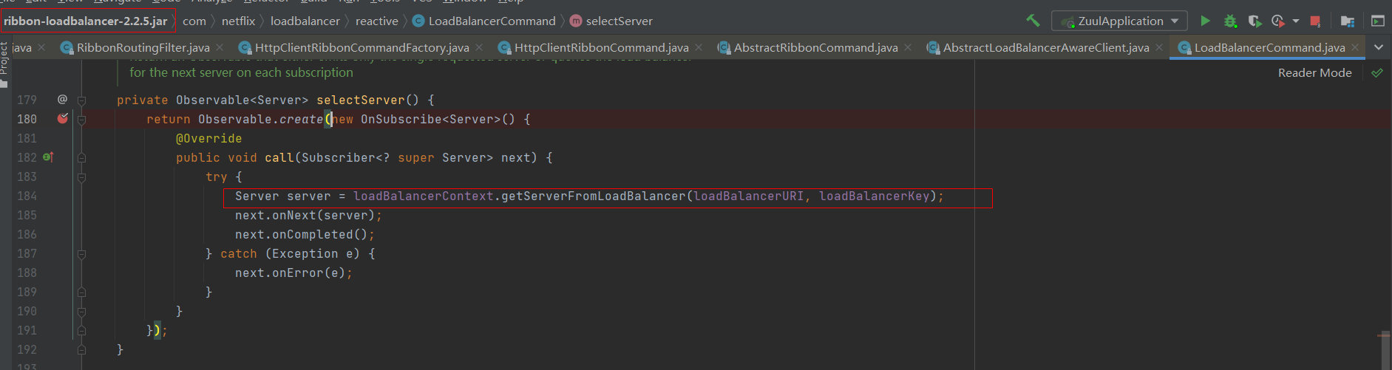Screen dimensions: 1392x370
Task: Click the @Override annotation on line 181
Action: pyautogui.click(x=208, y=138)
